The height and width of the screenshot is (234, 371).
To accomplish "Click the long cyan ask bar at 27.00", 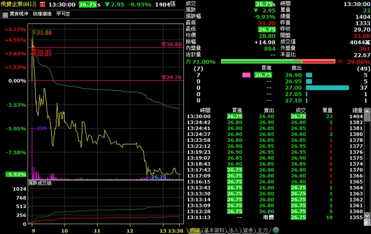I will [x=327, y=88].
